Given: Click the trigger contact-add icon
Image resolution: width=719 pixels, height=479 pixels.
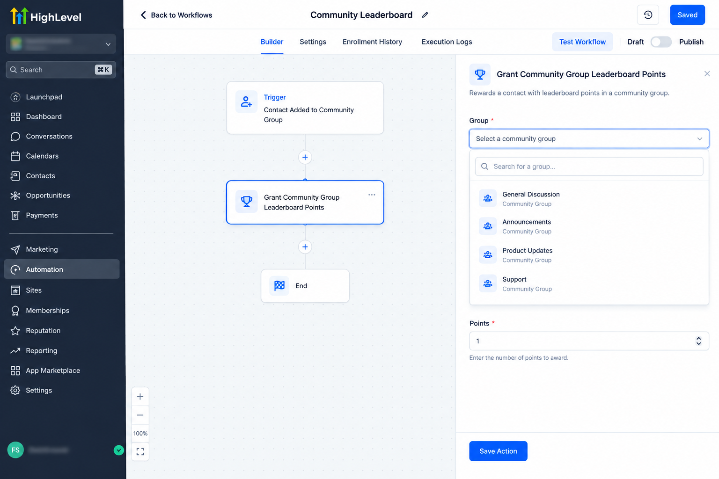Looking at the screenshot, I should coord(247,102).
